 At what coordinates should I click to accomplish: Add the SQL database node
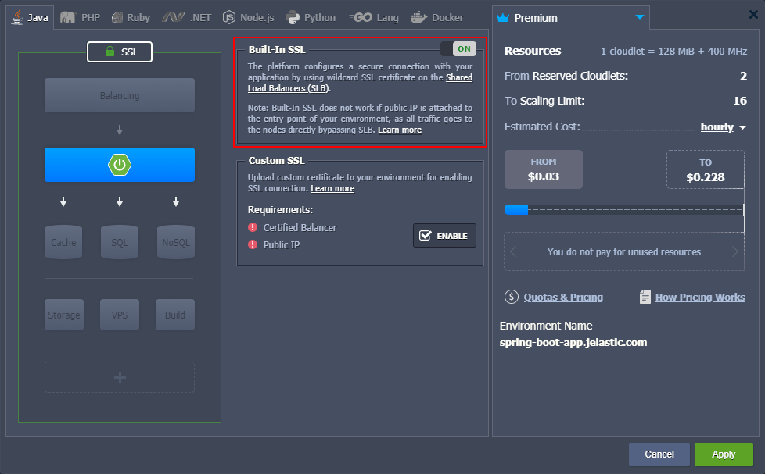[x=120, y=242]
